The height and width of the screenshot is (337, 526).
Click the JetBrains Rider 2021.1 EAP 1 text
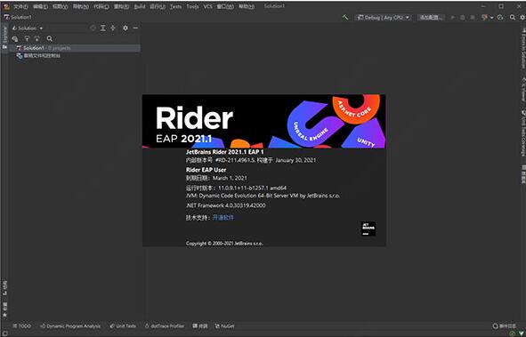[x=225, y=152]
